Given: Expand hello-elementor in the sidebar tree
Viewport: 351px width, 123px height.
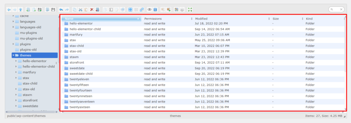Looking at the screenshot, I should [16, 61].
